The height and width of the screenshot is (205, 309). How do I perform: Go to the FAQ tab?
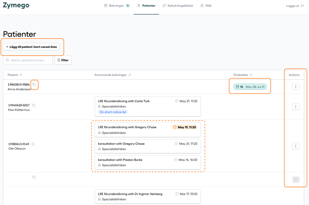(x=206, y=6)
